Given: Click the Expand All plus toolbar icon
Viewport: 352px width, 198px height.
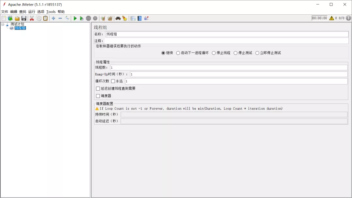Looking at the screenshot, I should (53, 18).
